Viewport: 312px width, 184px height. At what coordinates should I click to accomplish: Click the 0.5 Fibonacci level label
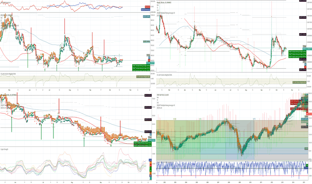[200, 119]
